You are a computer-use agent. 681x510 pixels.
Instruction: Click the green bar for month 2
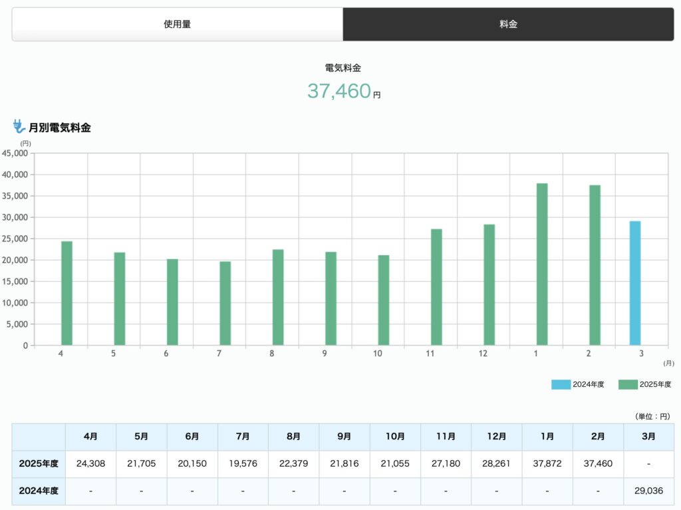click(595, 265)
